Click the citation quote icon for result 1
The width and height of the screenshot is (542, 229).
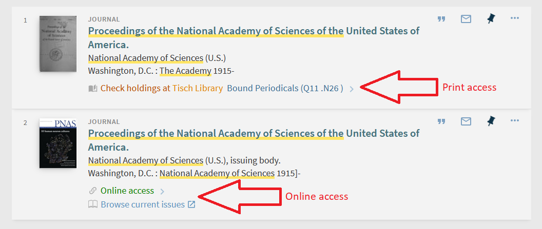441,19
